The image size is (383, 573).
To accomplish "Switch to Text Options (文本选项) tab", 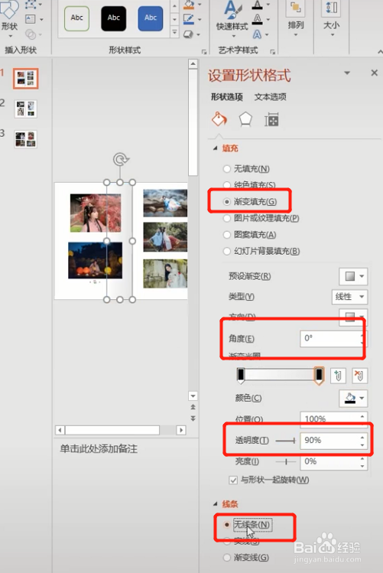I will click(270, 97).
